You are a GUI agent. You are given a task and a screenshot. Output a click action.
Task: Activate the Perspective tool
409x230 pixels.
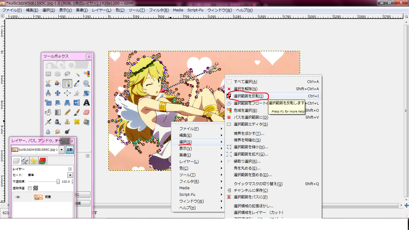(x=67, y=103)
